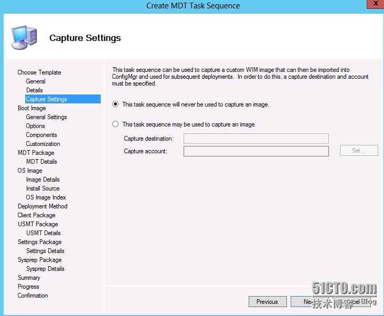Click the 'Create MDT Task Sequence' title bar
384x316 pixels.
[193, 6]
